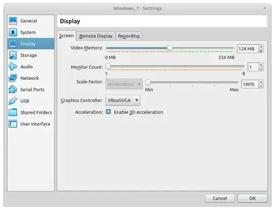Switch to the Remote Display tab

click(x=96, y=36)
